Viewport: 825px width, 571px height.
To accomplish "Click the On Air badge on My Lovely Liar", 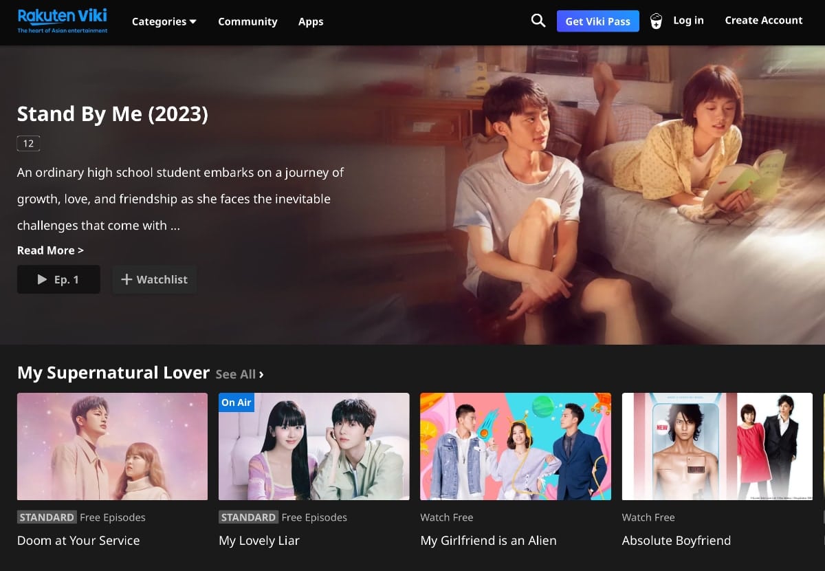I will [236, 402].
